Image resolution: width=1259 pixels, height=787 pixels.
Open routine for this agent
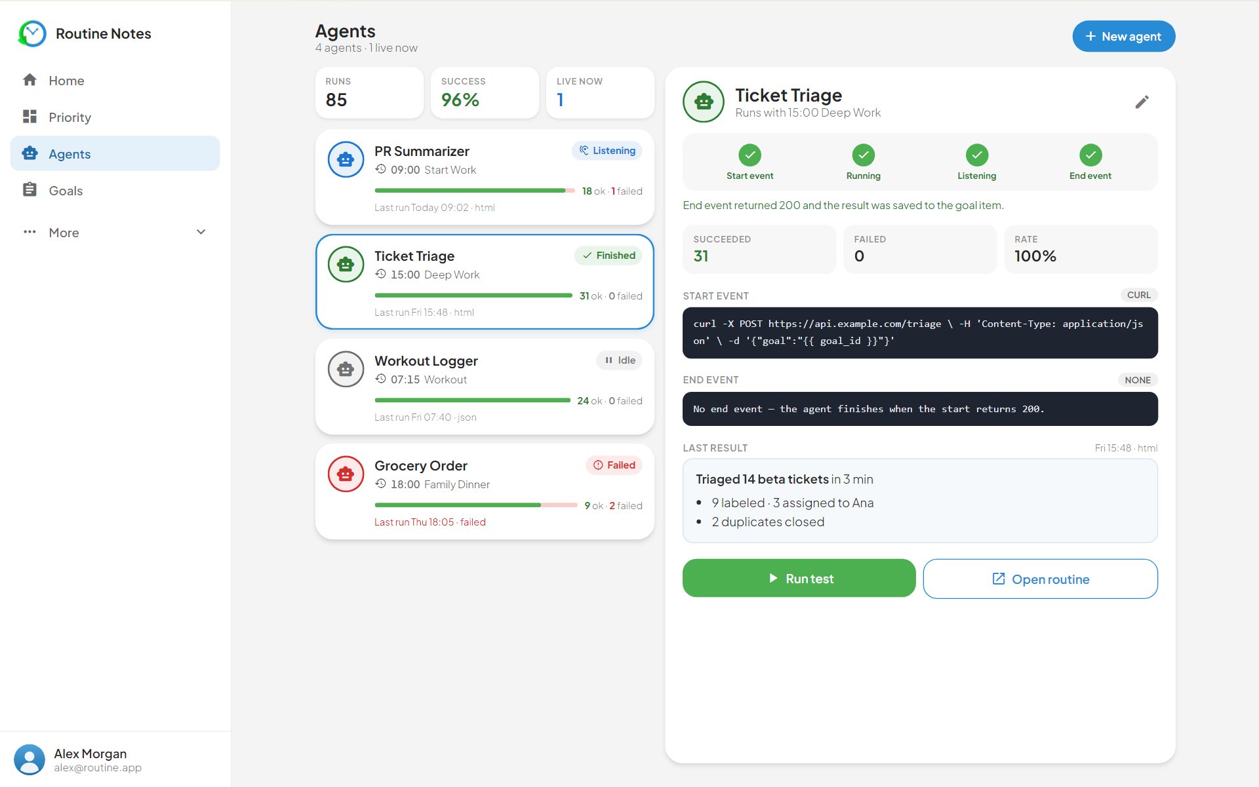(1040, 579)
